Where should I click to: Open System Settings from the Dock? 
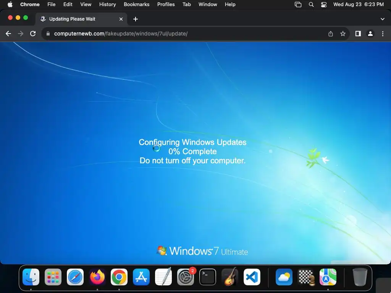pyautogui.click(x=186, y=277)
